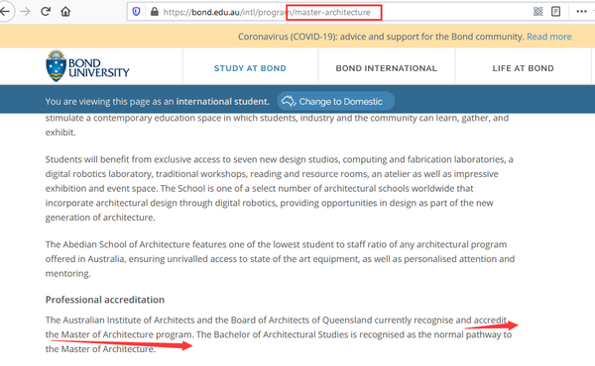Viewport: 595px width, 366px height.
Task: Click the browser back arrow button
Action: (x=5, y=12)
